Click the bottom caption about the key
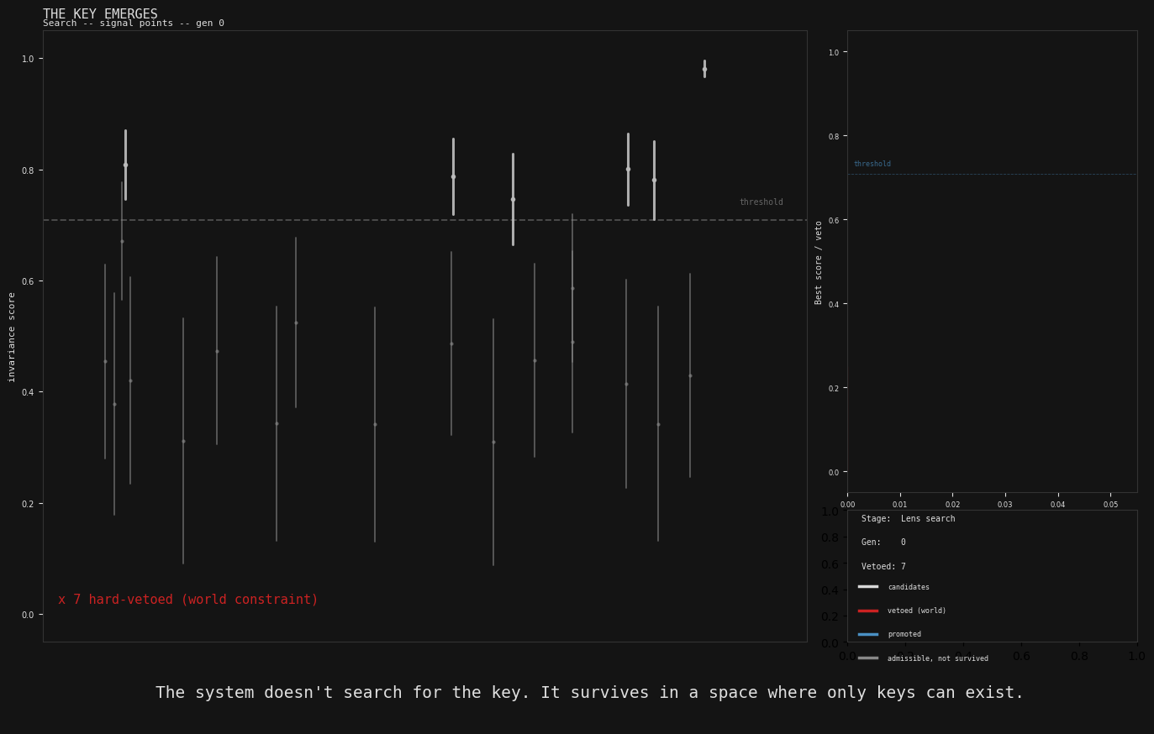The image size is (1154, 734). tap(589, 693)
